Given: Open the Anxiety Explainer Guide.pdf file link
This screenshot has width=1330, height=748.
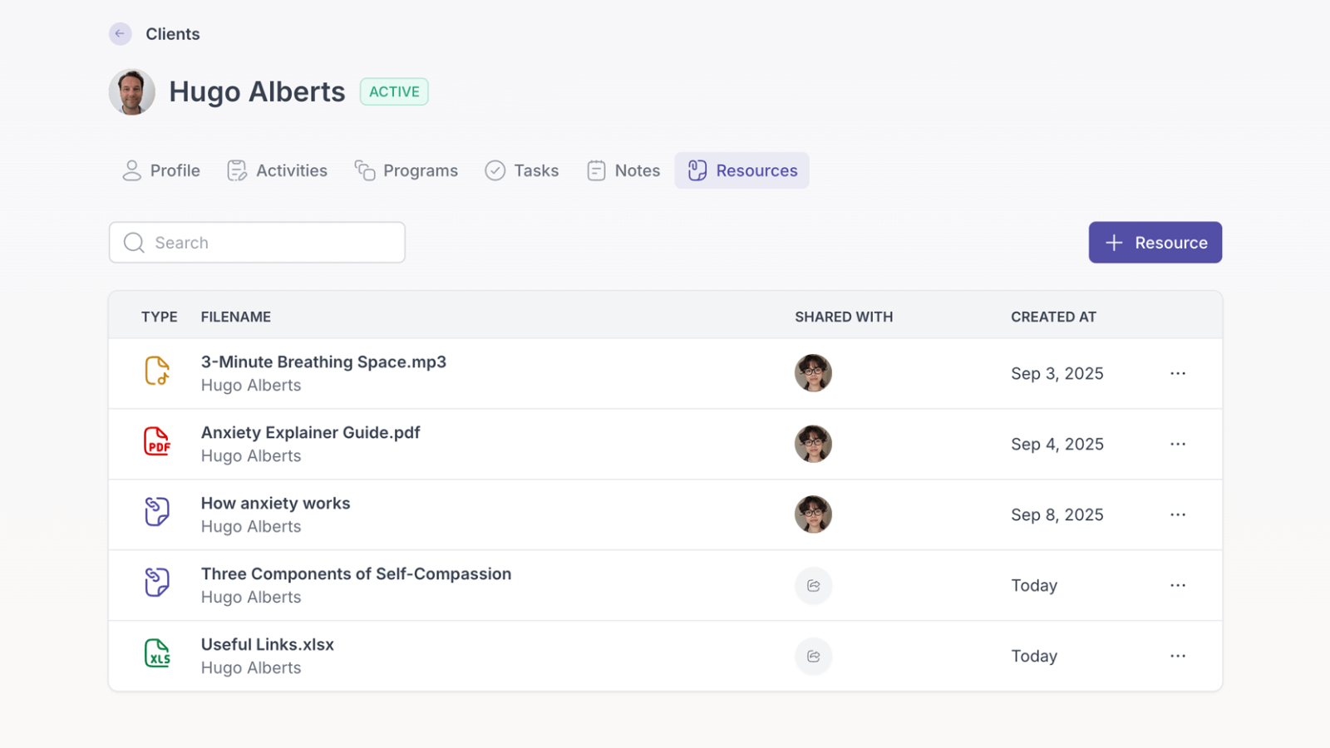Looking at the screenshot, I should click(x=310, y=433).
